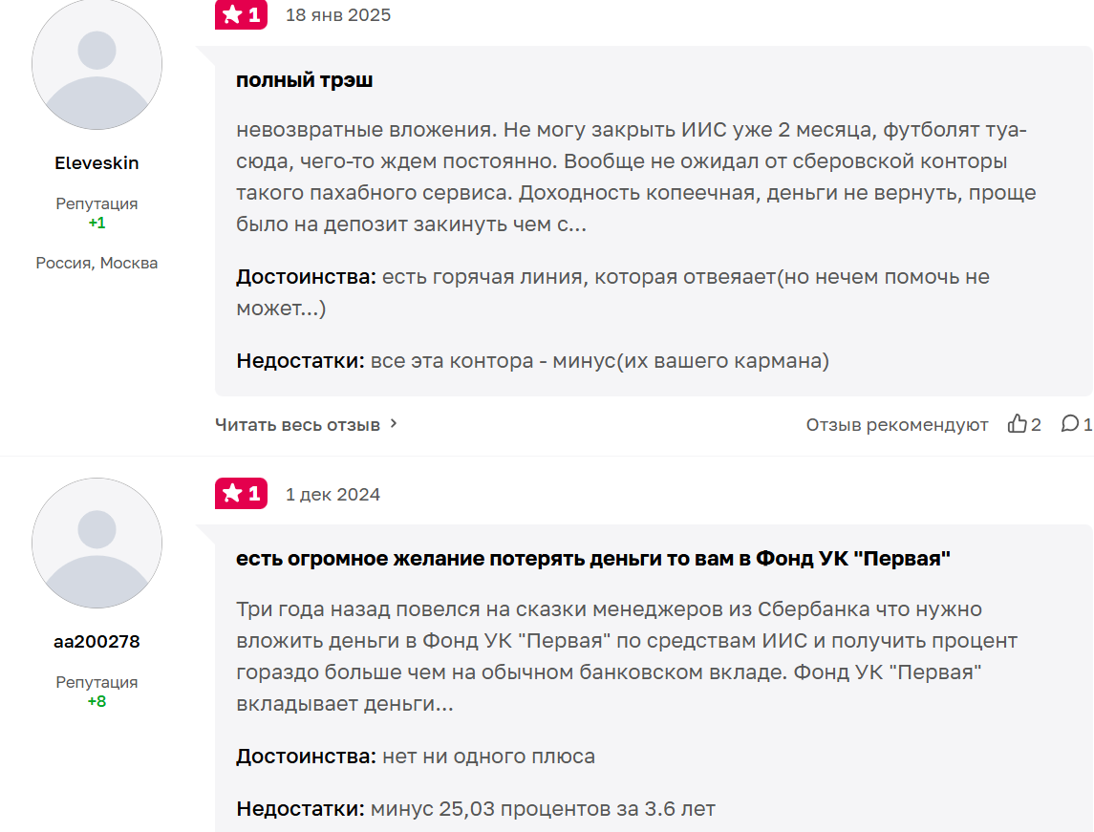The height and width of the screenshot is (832, 1094).
Task: Click the 1-star rating badge on "полный трэш" review
Action: (241, 15)
